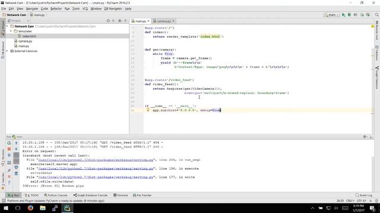Open the VCS menu

pos(85,9)
